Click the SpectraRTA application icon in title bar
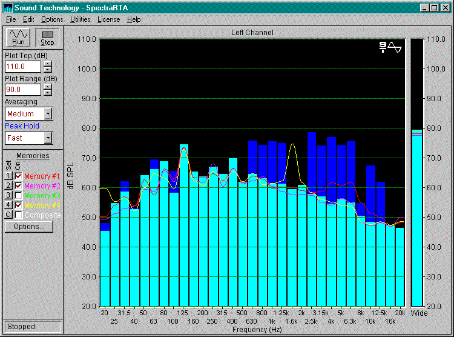Viewport: 454px width, 337px height. click(8, 8)
